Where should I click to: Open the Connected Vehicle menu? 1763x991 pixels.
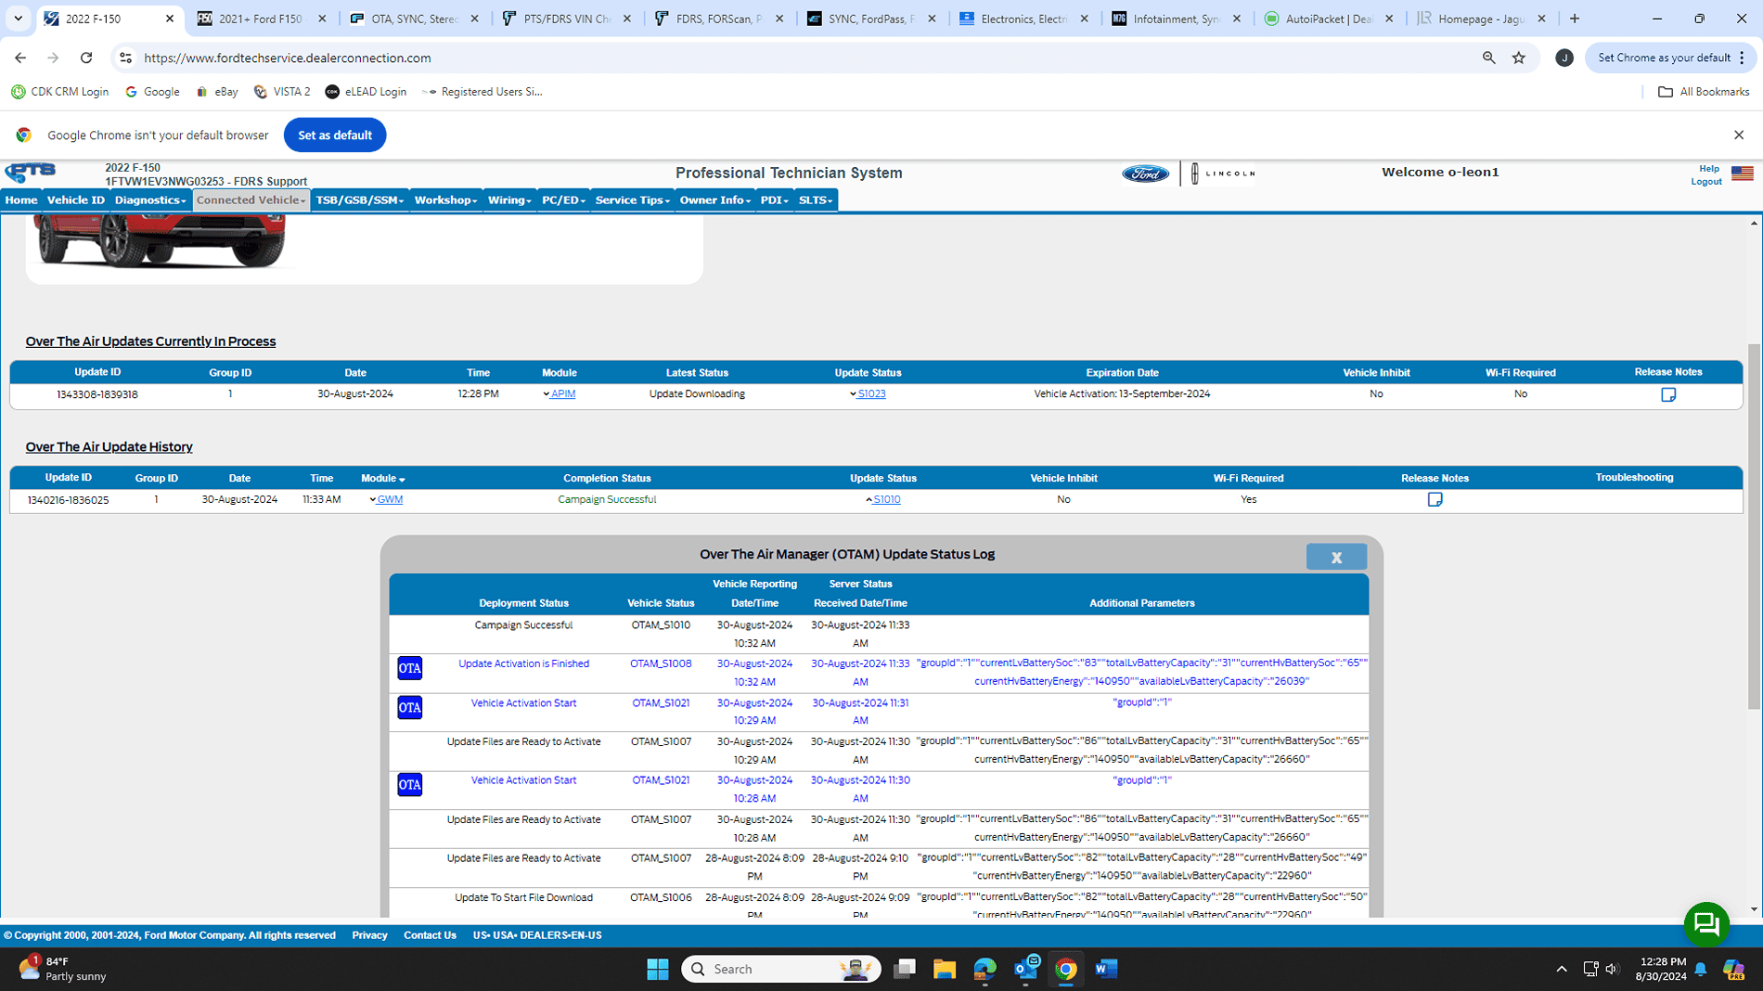click(251, 200)
